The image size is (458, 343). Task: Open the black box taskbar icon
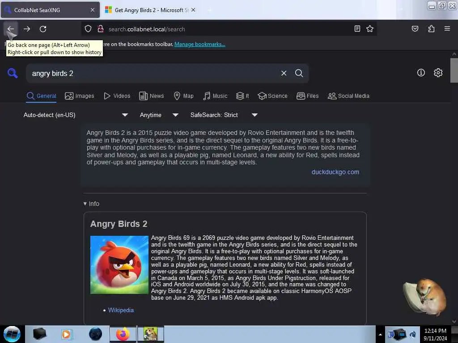[39, 334]
